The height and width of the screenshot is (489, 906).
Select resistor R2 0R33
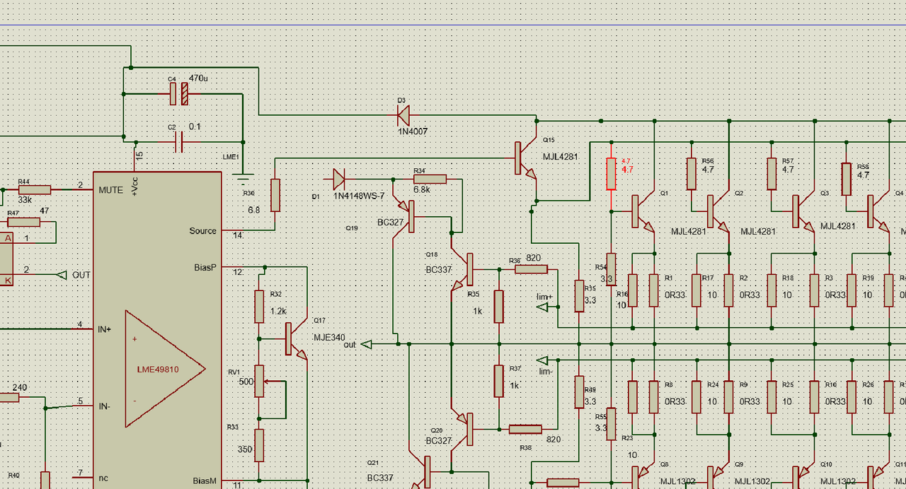tap(728, 290)
